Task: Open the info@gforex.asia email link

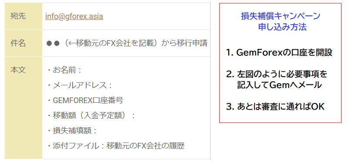Action: [x=74, y=16]
